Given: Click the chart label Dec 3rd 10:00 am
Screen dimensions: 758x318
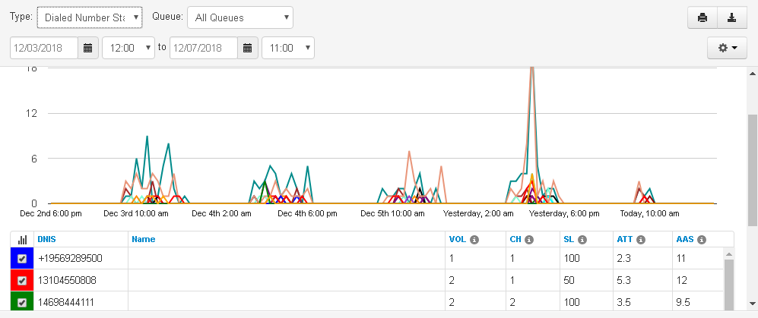Looking at the screenshot, I should pos(136,213).
